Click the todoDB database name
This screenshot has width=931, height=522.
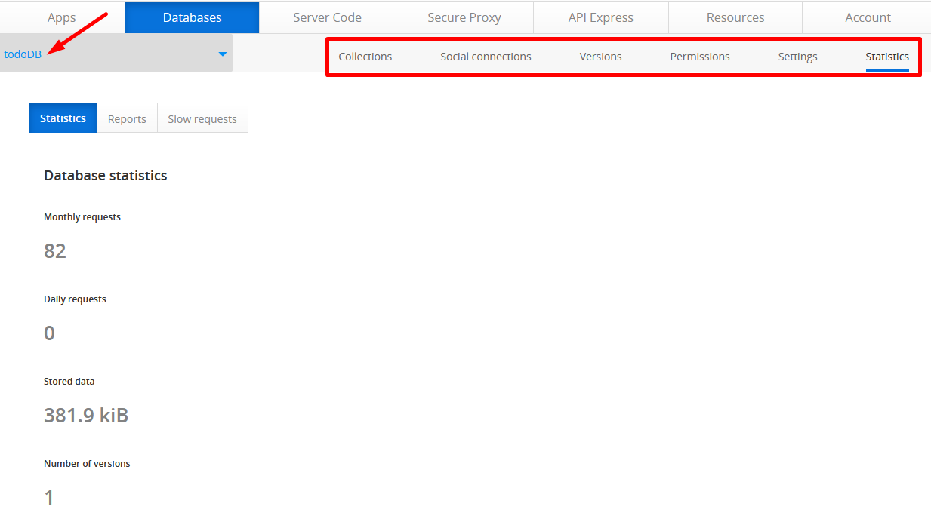point(23,54)
